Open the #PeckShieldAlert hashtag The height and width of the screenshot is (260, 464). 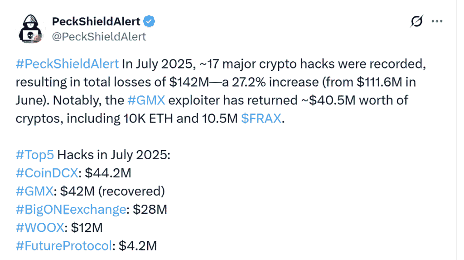click(x=67, y=64)
